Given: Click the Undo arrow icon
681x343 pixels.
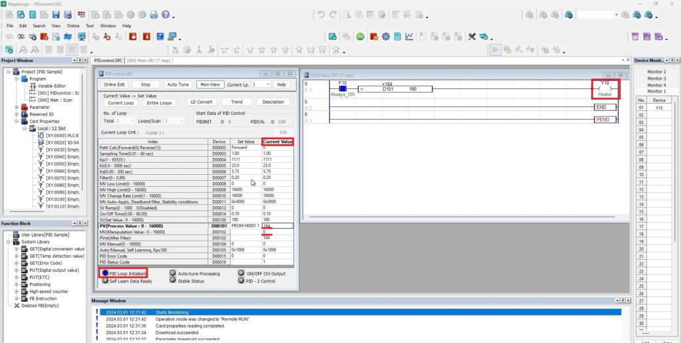Looking at the screenshot, I should coord(321,15).
